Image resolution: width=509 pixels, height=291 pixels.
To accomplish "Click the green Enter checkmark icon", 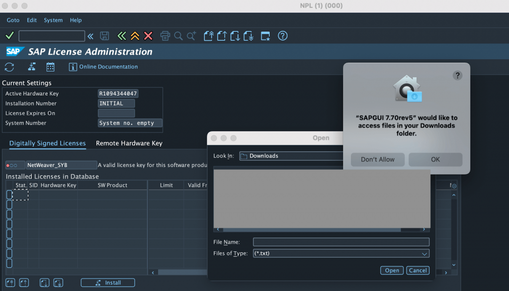I will tap(10, 35).
